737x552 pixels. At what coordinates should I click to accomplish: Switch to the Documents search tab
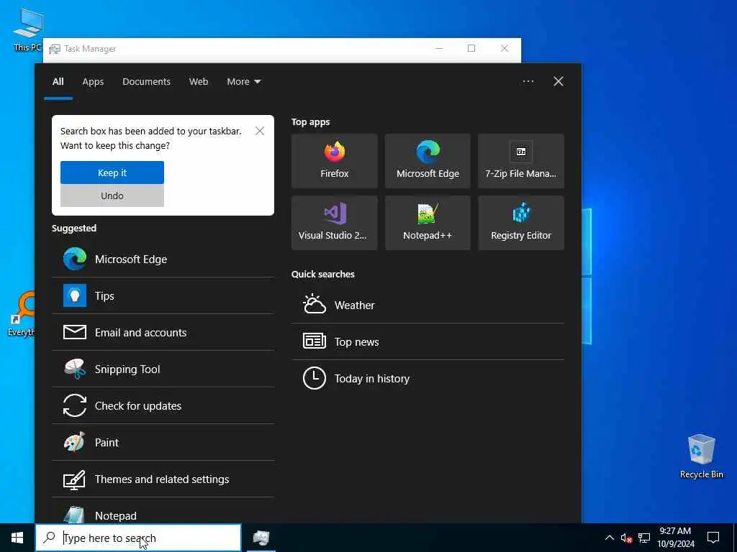tap(146, 81)
